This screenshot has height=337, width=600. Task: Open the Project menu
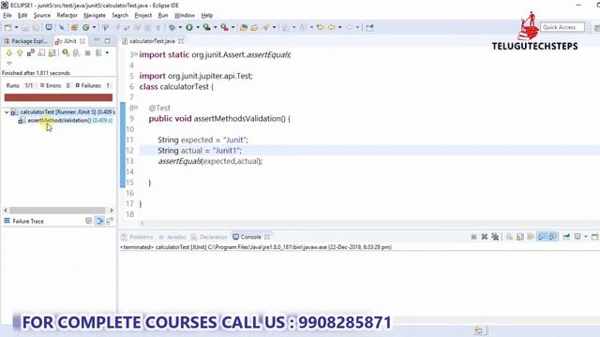coord(143,15)
